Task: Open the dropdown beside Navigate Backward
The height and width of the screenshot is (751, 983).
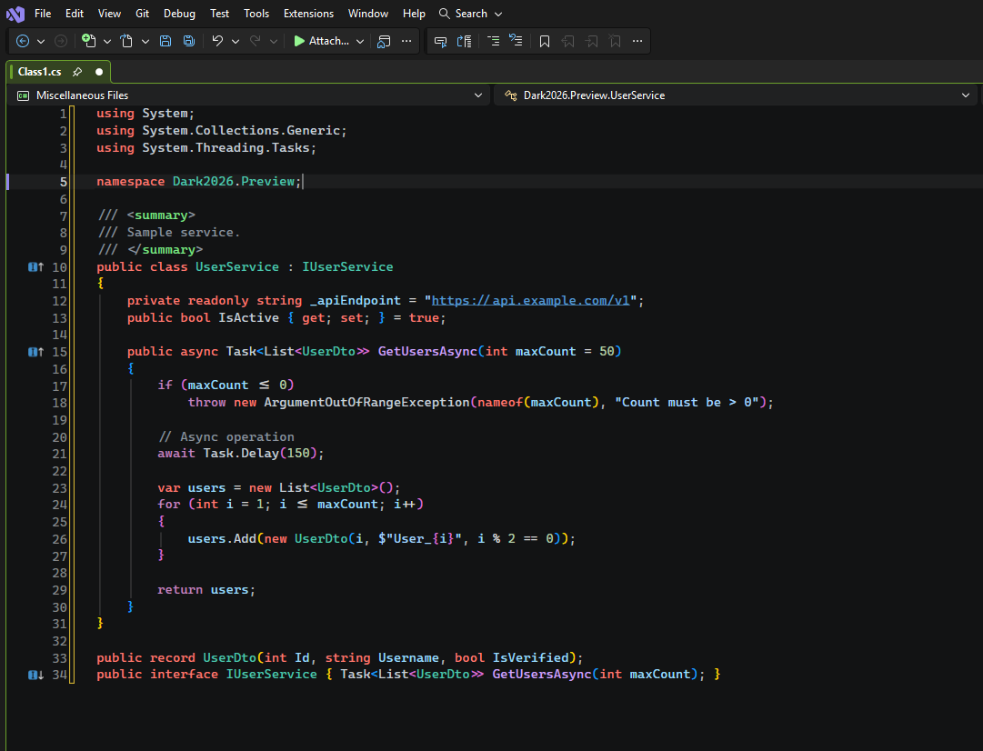Action: point(41,42)
